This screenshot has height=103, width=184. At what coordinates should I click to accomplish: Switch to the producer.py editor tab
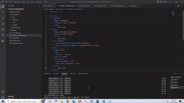[86, 6]
